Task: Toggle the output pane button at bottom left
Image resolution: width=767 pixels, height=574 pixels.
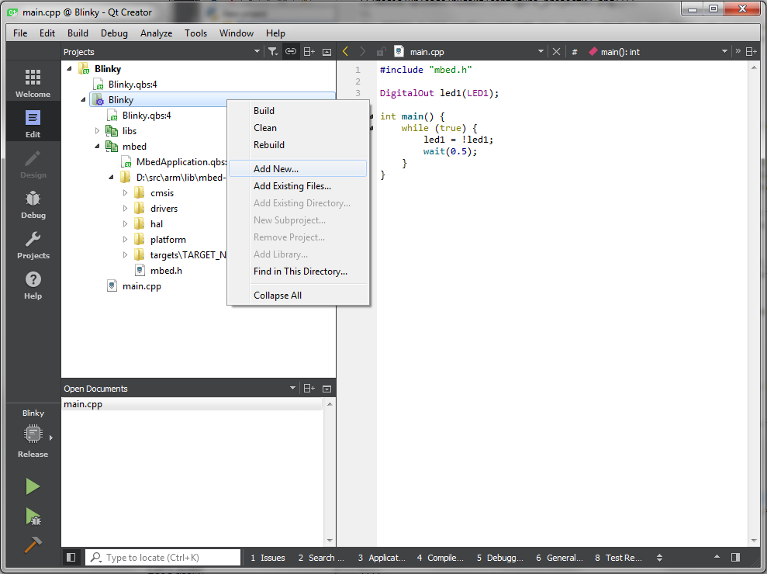Action: [x=71, y=557]
